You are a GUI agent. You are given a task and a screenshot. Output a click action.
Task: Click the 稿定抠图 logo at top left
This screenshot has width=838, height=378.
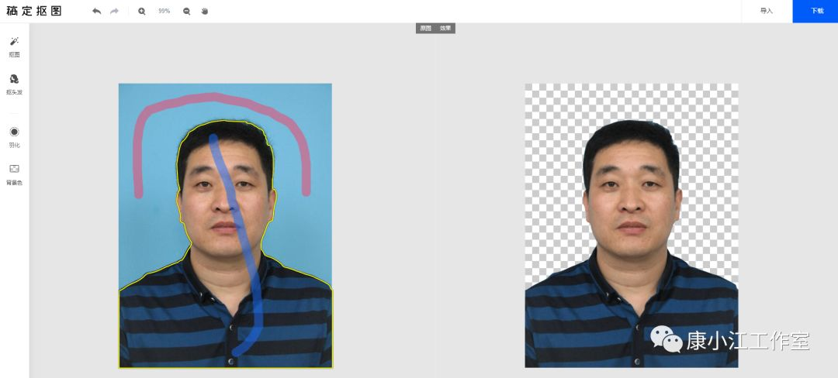coord(34,12)
